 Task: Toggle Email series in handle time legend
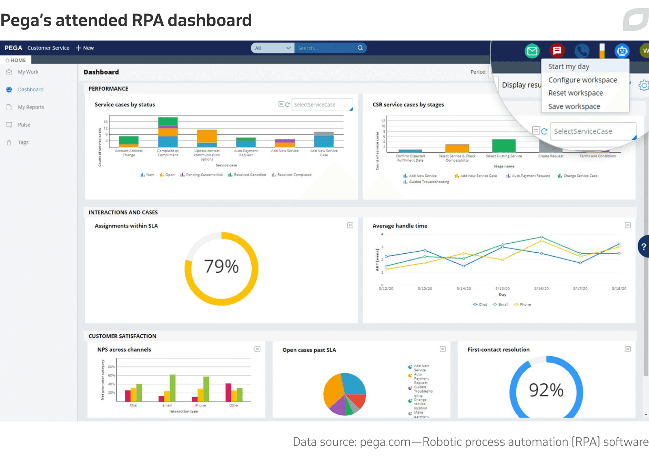[500, 304]
